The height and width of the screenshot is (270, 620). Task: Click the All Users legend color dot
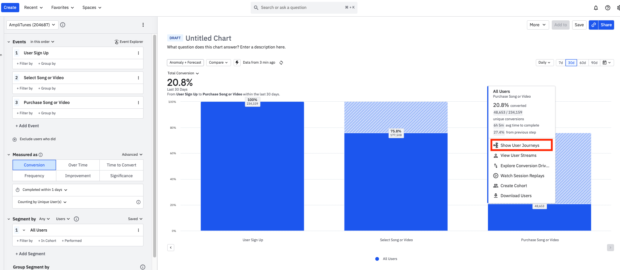point(377,259)
